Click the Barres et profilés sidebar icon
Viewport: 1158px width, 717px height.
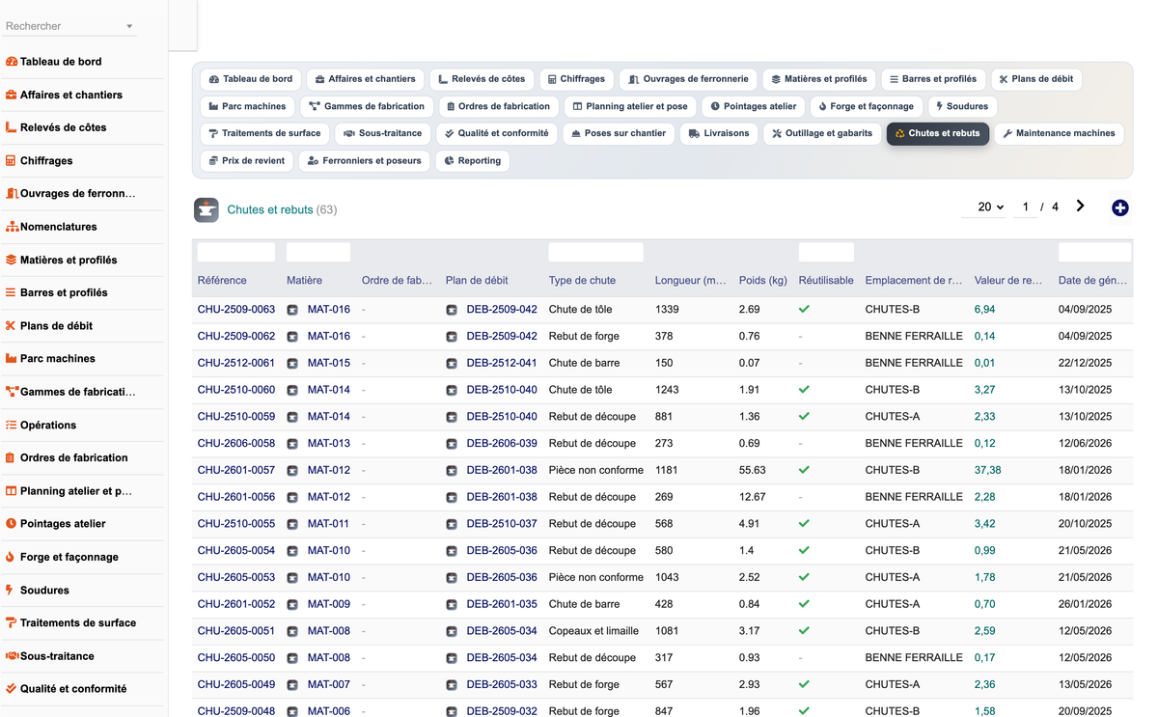click(12, 292)
